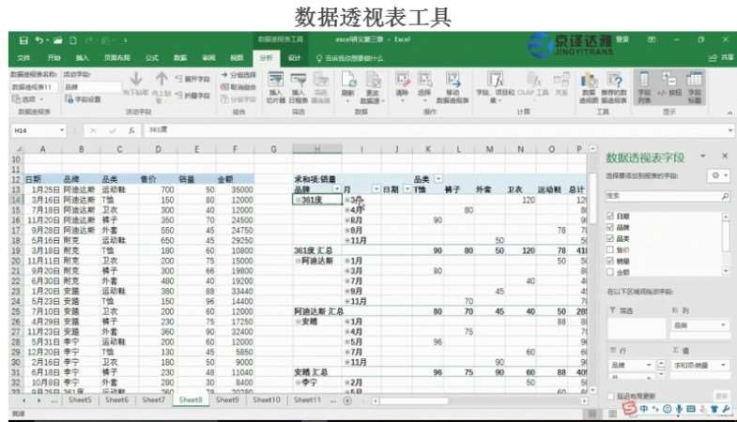Switch to the Insert (插入) ribbon tab
Screen dimensions: 737x422
(83, 58)
